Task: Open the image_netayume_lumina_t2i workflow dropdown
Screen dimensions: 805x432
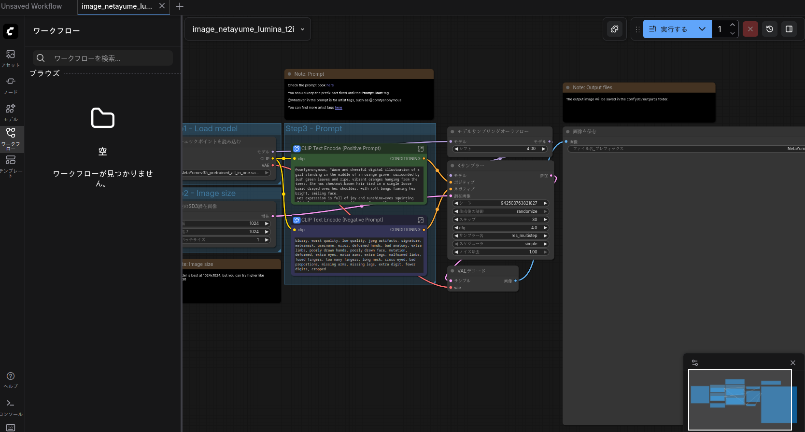Action: tap(248, 29)
